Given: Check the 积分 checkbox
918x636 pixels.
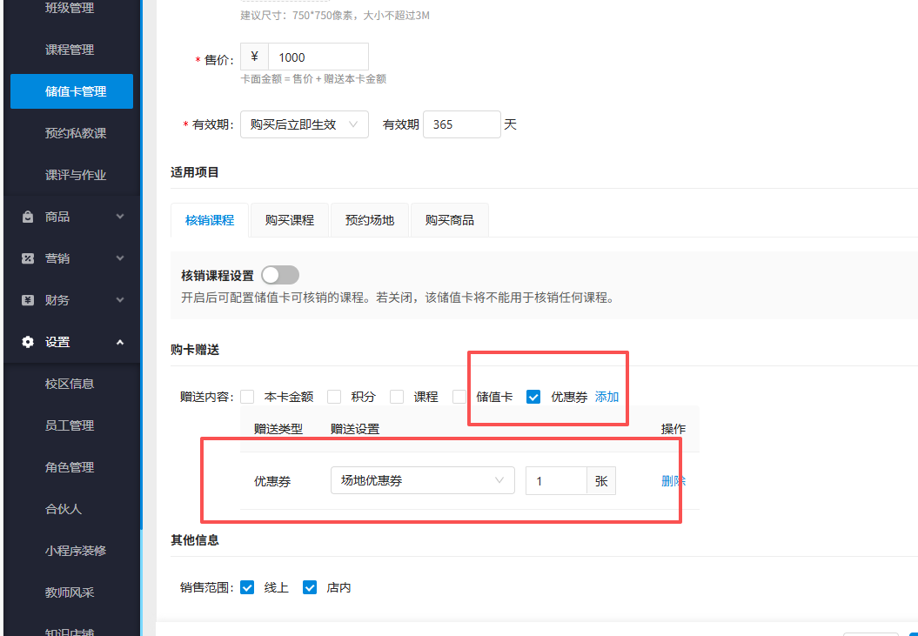Looking at the screenshot, I should click(x=334, y=396).
